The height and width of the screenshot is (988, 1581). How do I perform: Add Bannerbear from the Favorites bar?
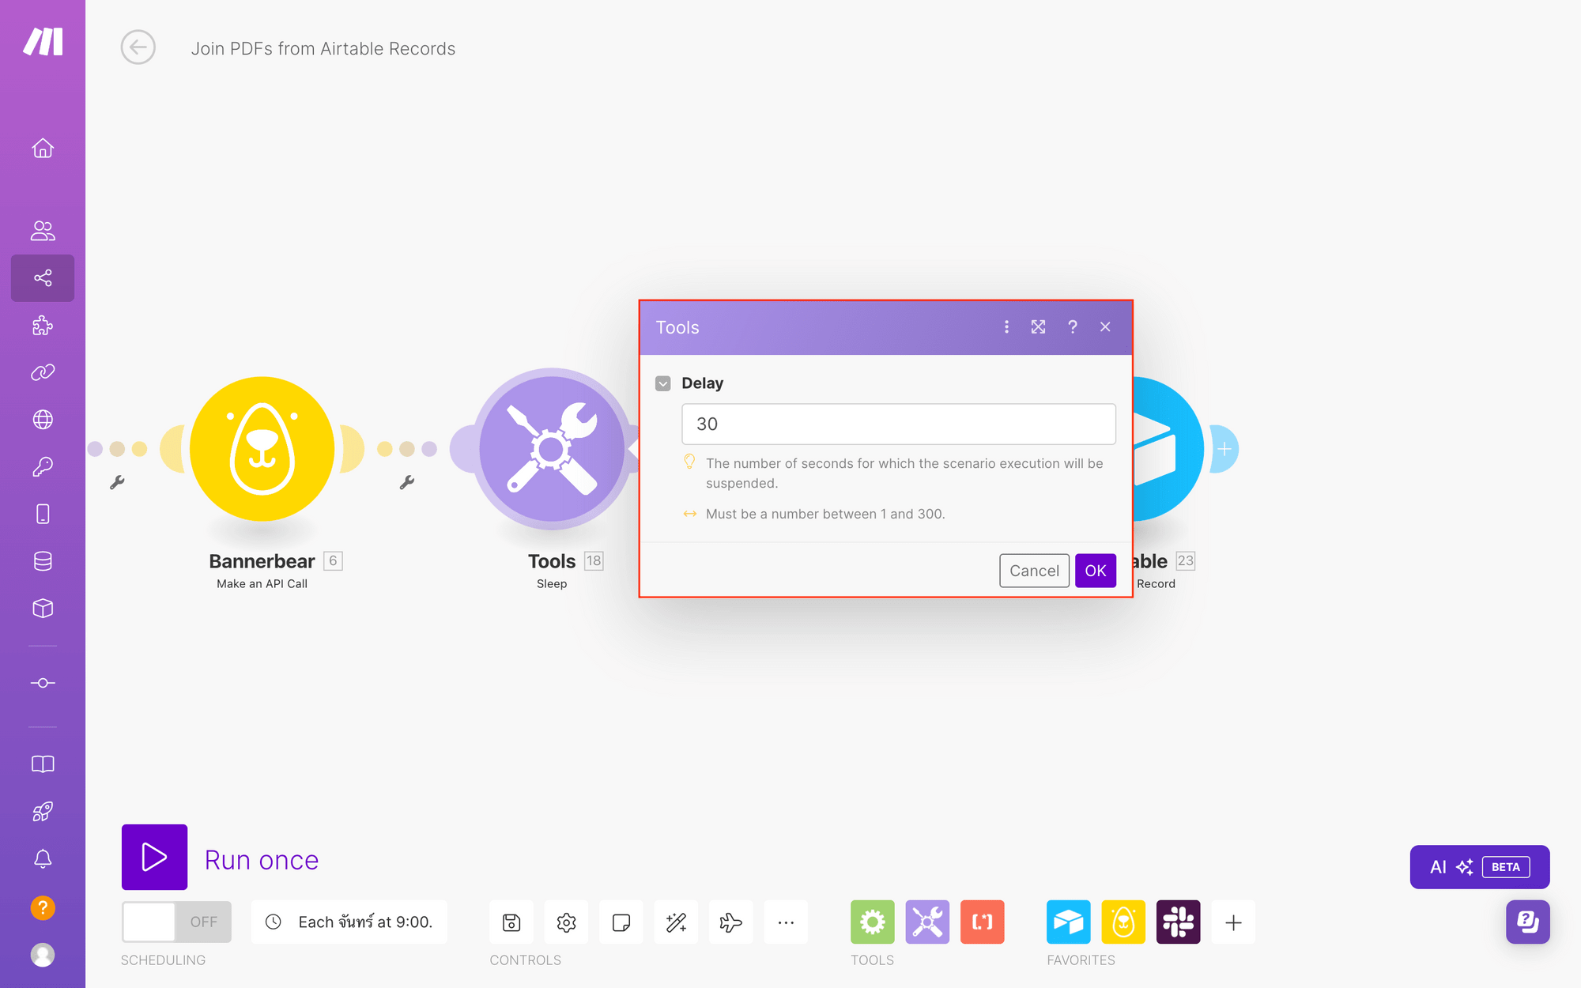[1123, 922]
